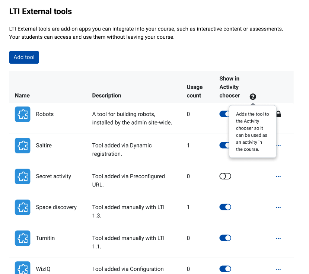The image size is (309, 274).
Task: Open actions menu for Space discovery
Action: (x=278, y=208)
